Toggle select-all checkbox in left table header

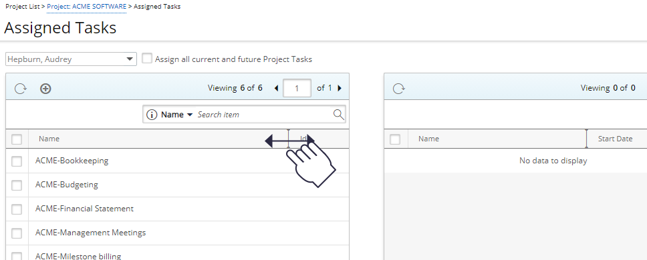[x=17, y=139]
